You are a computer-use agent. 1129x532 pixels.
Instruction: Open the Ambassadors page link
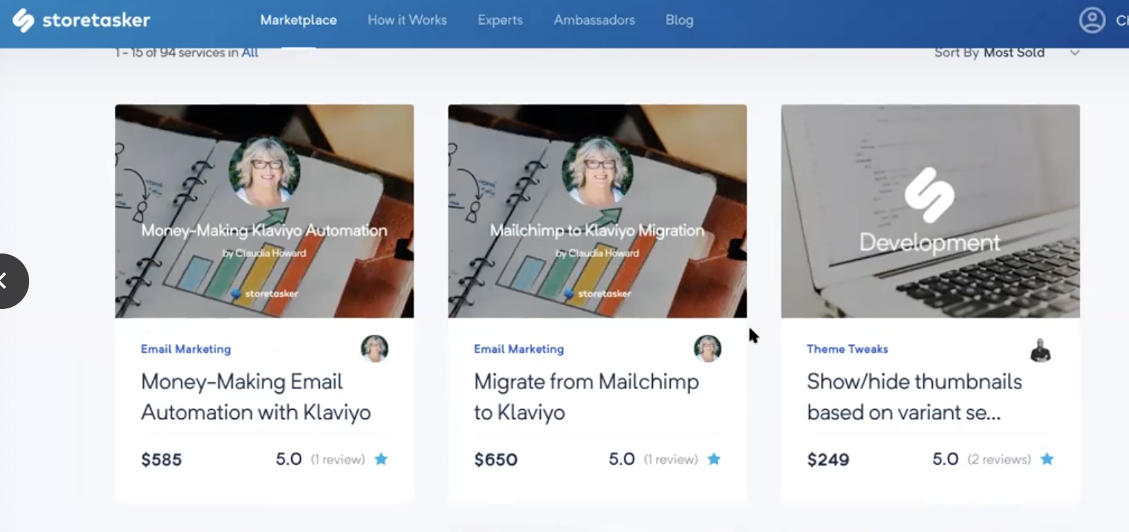(x=594, y=20)
